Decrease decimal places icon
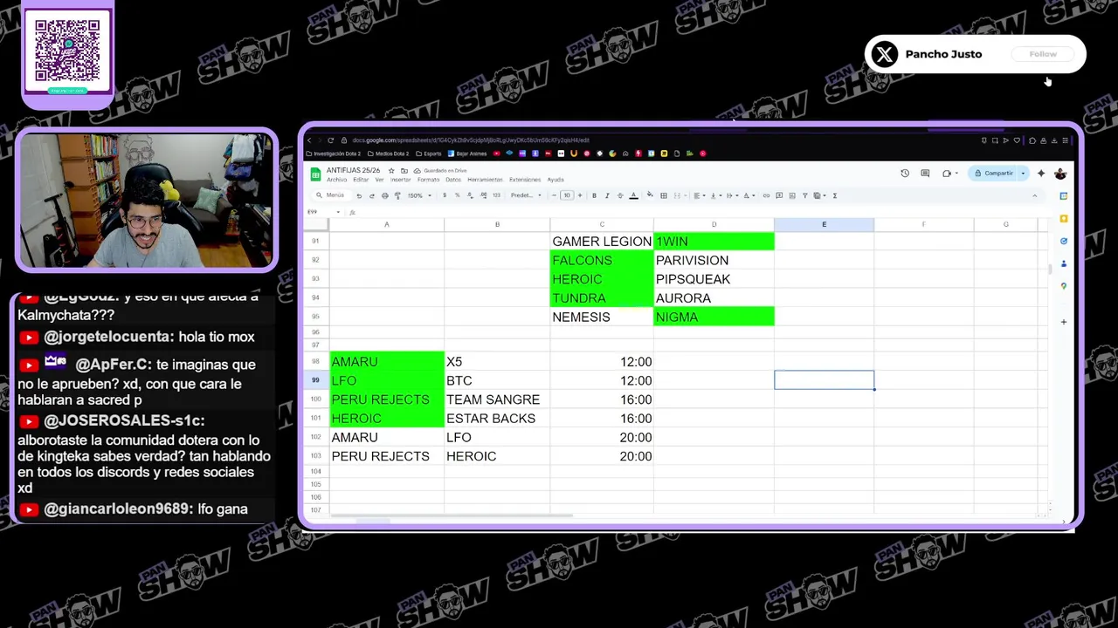The height and width of the screenshot is (628, 1118). (471, 195)
